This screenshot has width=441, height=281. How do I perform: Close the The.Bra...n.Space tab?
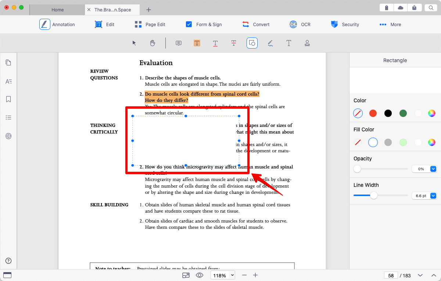(89, 10)
